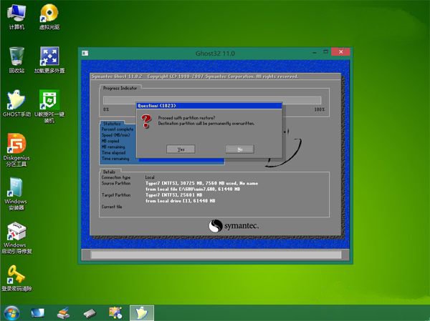This screenshot has height=321, width=430.
Task: Click the status bar at the Ghost32 window bottom
Action: click(216, 255)
